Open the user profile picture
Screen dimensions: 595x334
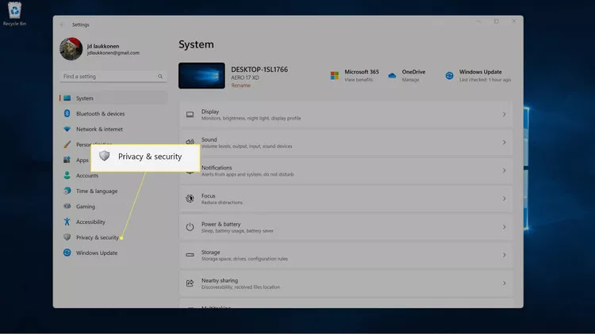(71, 49)
